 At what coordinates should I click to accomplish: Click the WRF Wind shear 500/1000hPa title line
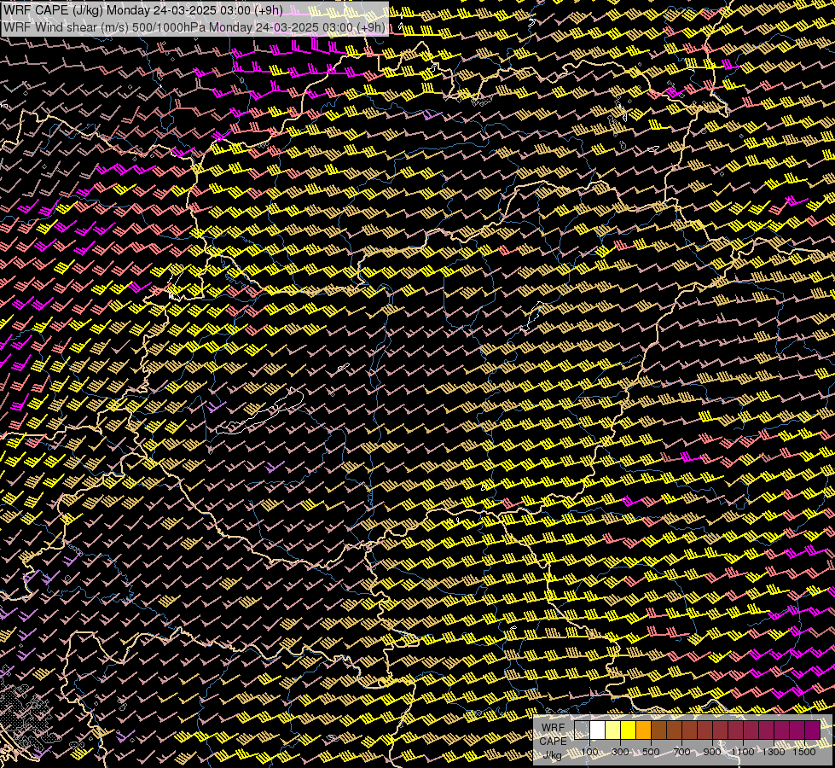pyautogui.click(x=194, y=27)
